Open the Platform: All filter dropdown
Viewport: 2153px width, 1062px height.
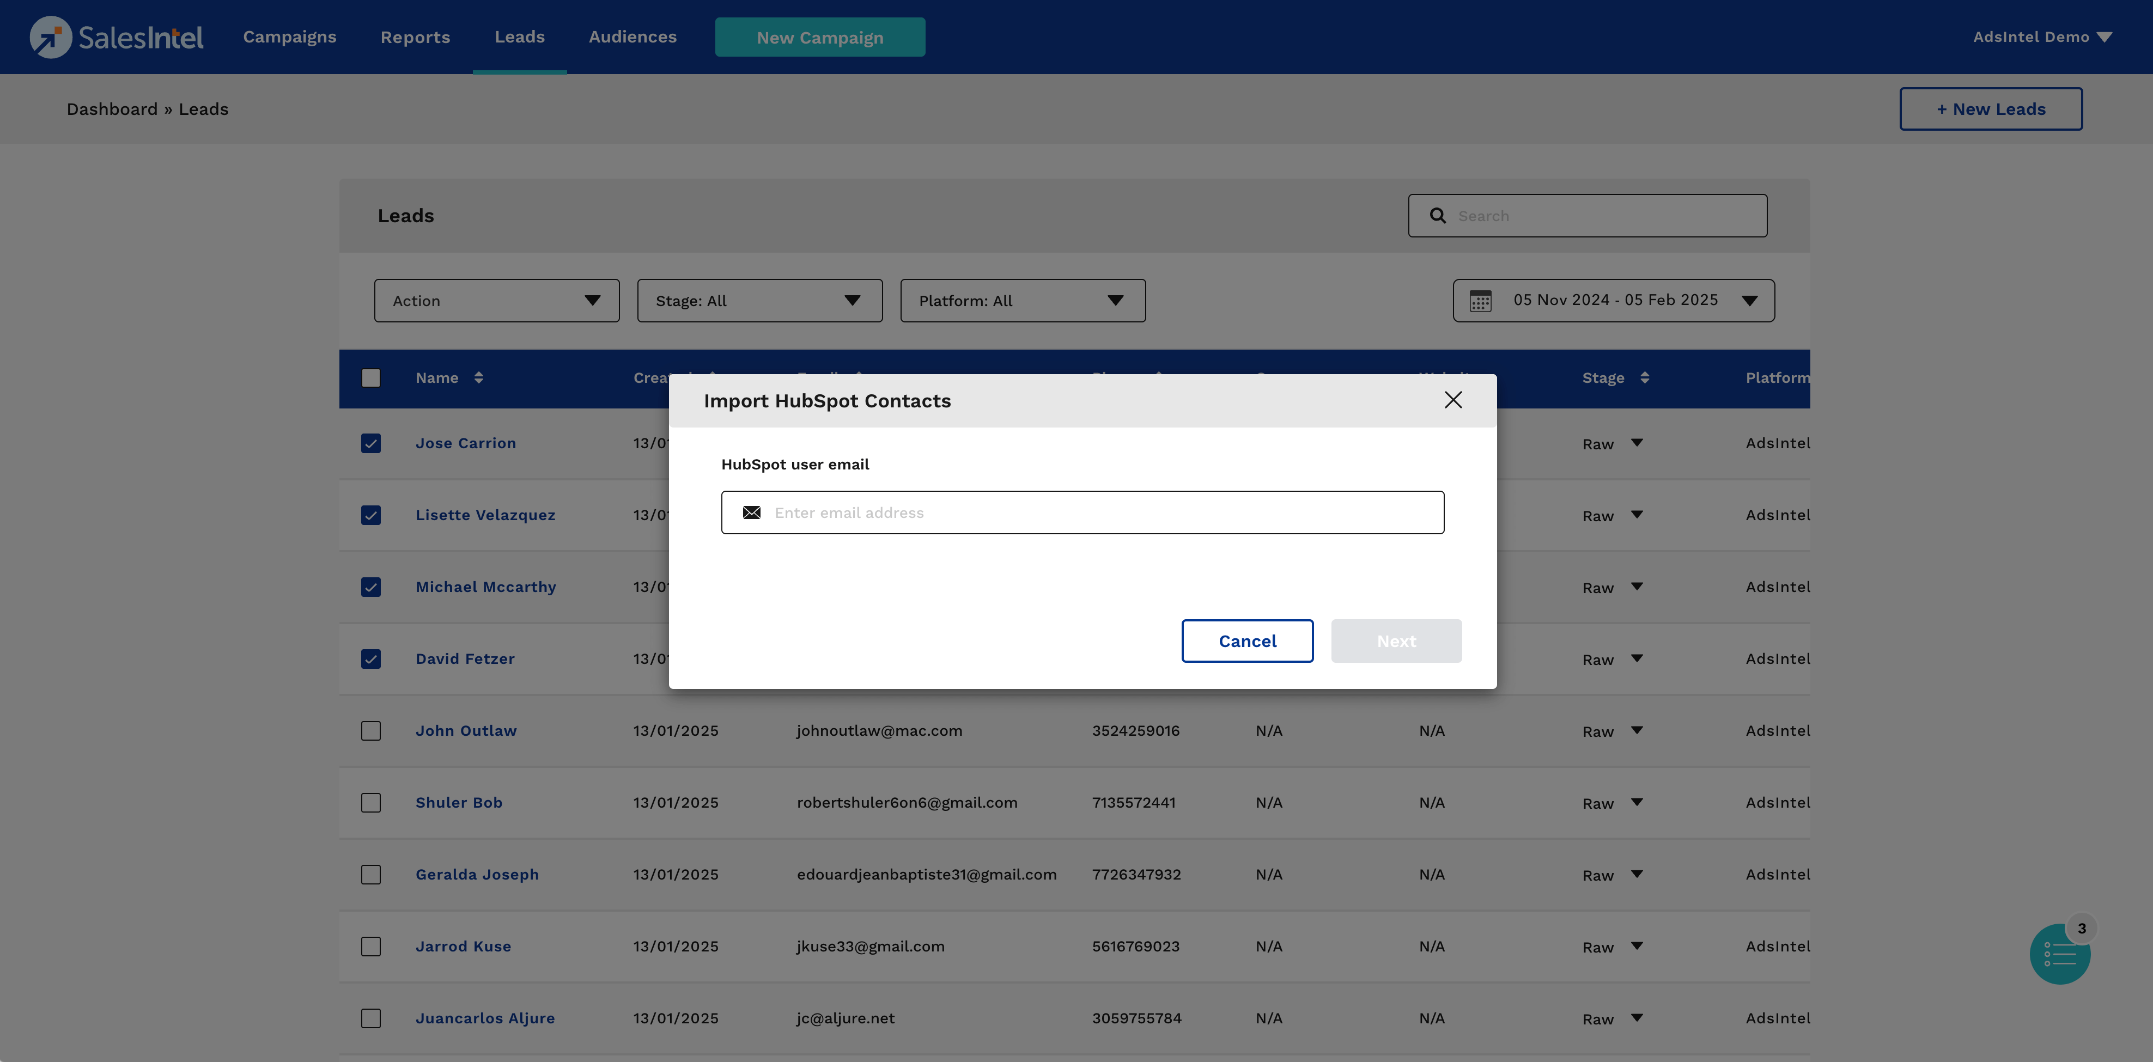tap(1022, 301)
